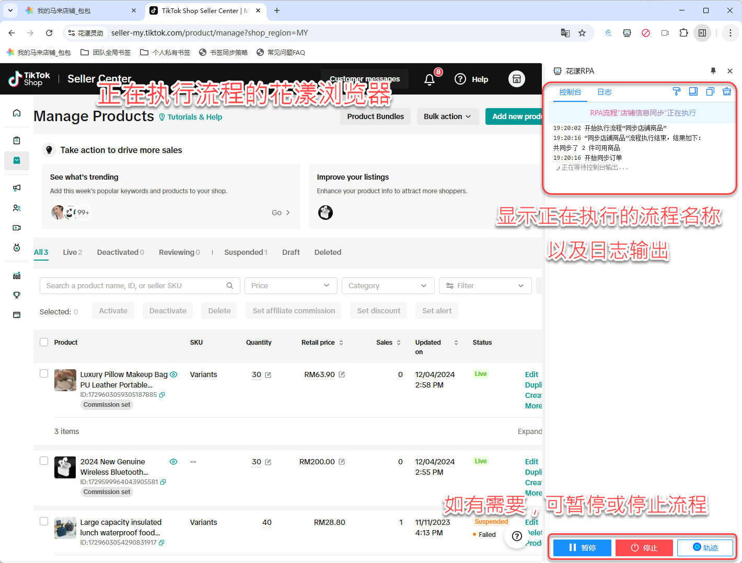
Task: Open the Luxury Pillow Makeup Bag thumbnail
Action: tap(65, 380)
